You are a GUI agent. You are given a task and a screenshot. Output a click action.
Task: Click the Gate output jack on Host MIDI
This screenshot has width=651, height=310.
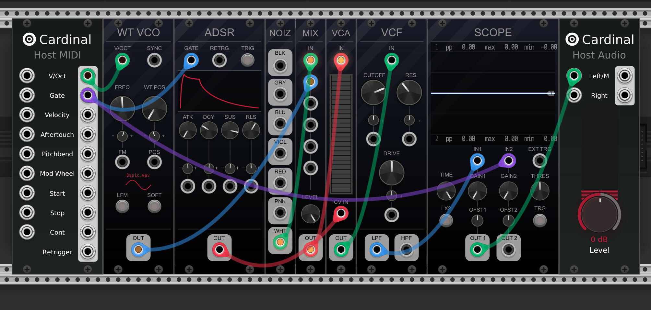pyautogui.click(x=88, y=95)
